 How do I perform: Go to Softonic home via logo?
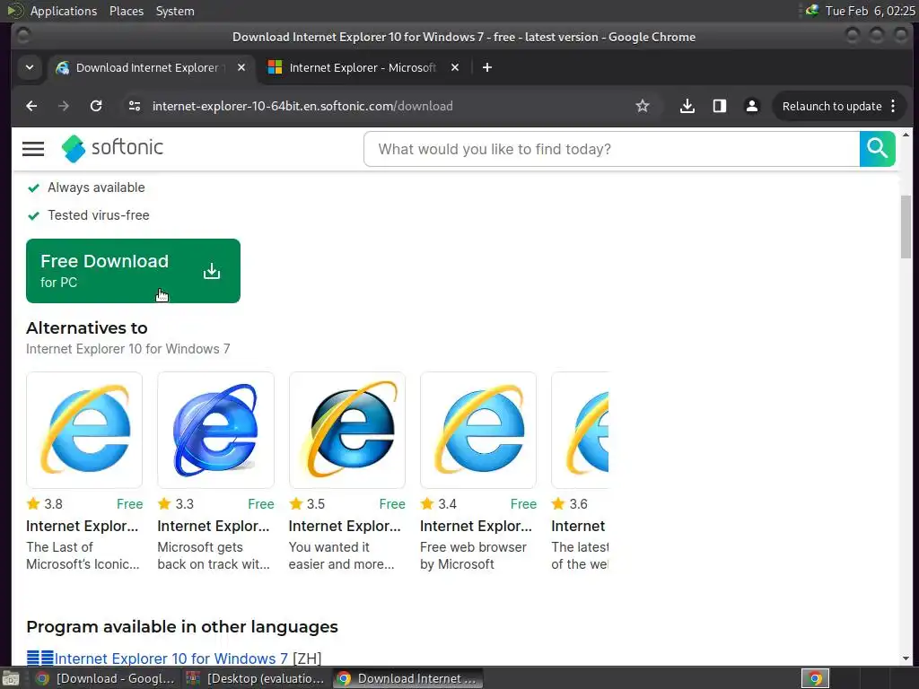(x=112, y=148)
